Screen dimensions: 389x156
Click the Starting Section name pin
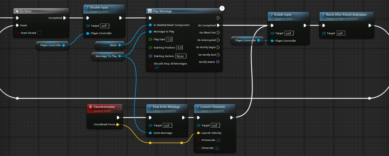(150, 56)
